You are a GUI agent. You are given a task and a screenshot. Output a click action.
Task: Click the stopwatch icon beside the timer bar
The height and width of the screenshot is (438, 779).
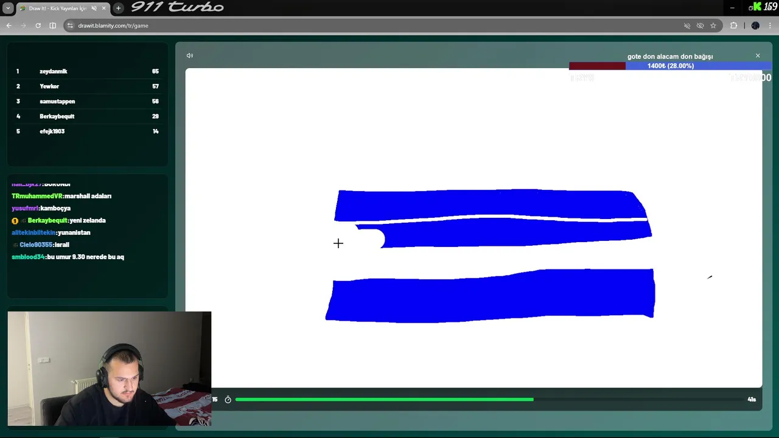click(x=228, y=400)
